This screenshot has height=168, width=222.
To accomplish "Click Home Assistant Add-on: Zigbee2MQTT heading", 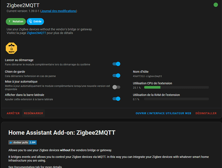I will [x=62, y=133].
